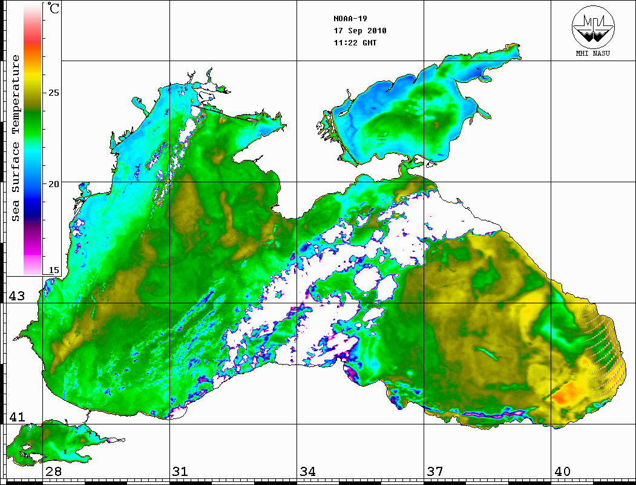Click the 'Sea Surface Temperature' vertical label

tap(15, 138)
